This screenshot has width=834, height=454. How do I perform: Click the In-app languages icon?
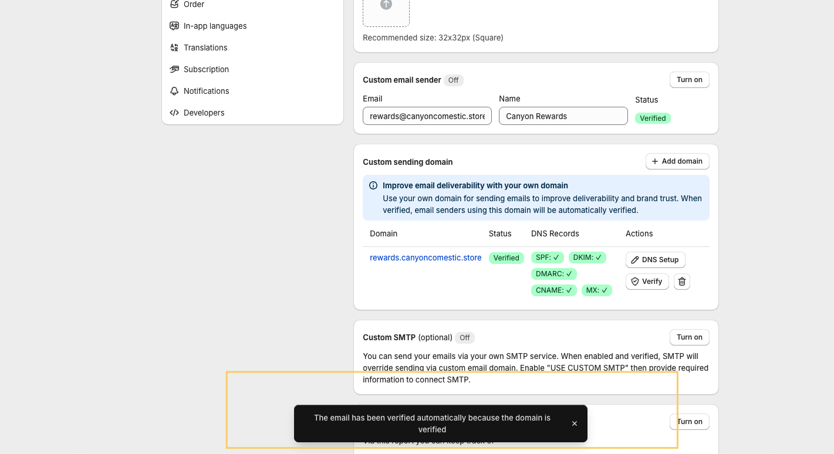coord(174,26)
